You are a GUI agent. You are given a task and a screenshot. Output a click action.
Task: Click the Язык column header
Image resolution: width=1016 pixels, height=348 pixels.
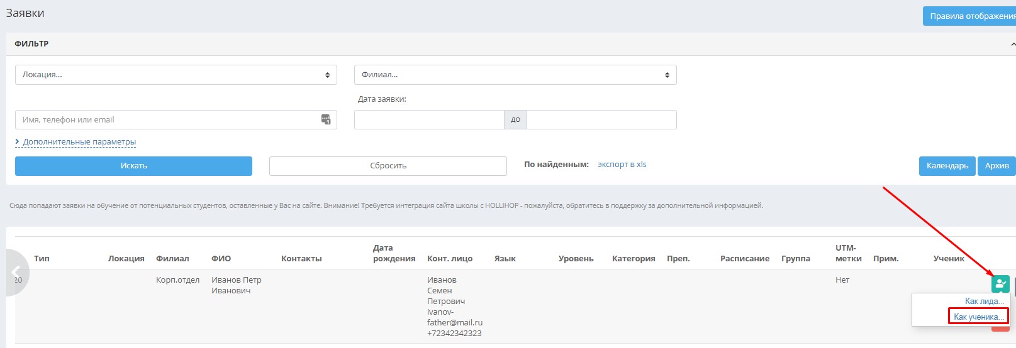505,258
